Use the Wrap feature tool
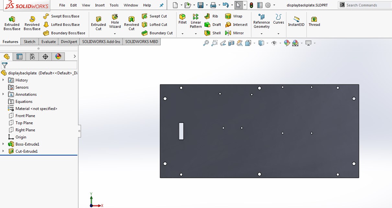 [x=234, y=16]
